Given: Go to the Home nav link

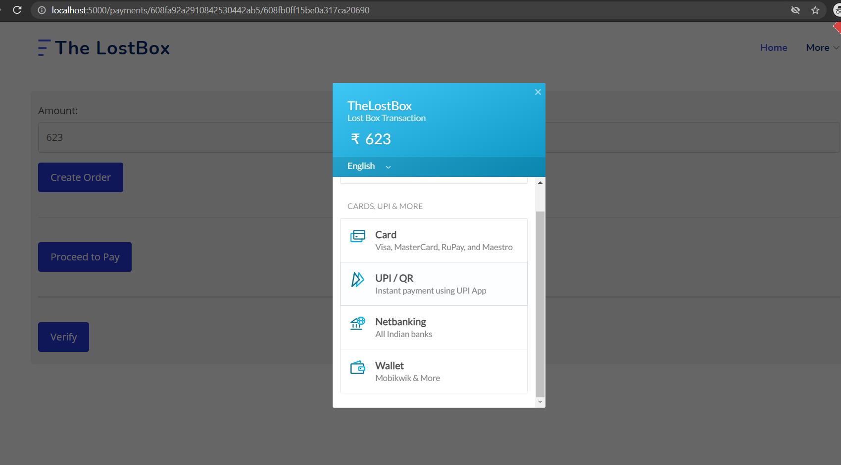Looking at the screenshot, I should click(774, 47).
